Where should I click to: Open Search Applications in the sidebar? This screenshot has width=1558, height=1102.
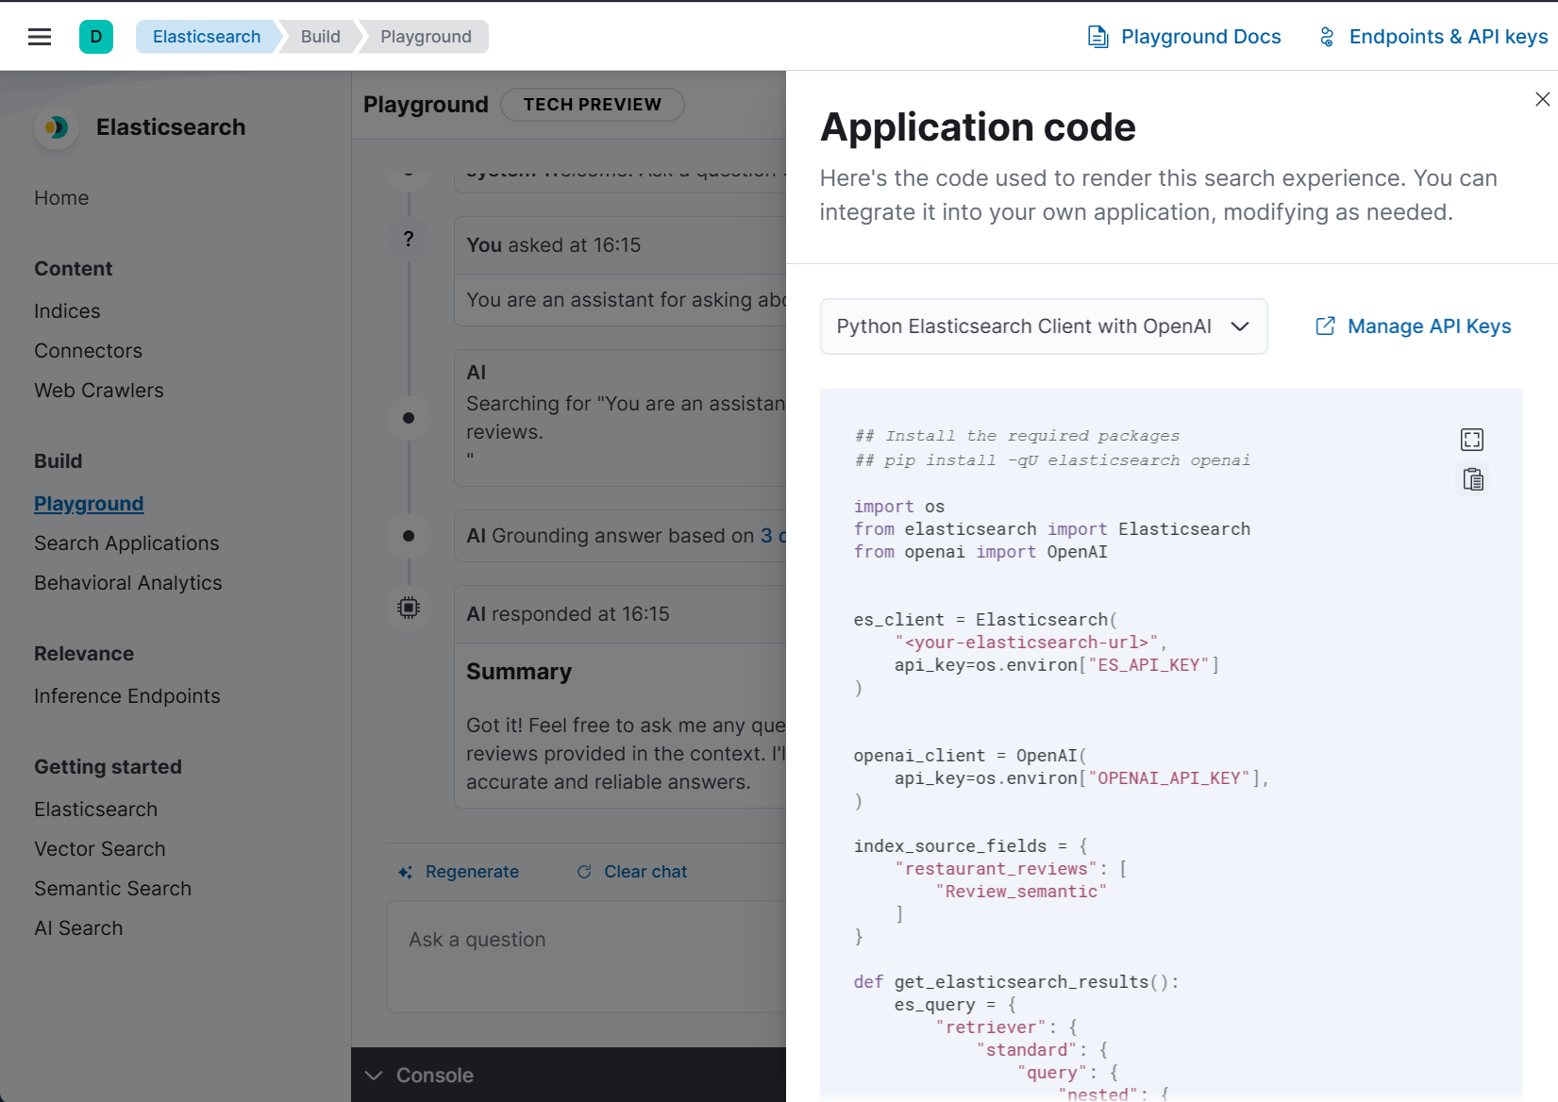point(126,543)
